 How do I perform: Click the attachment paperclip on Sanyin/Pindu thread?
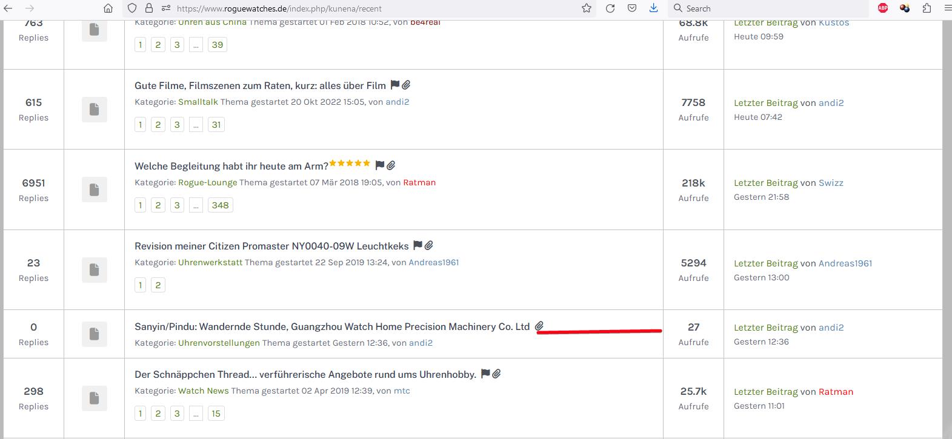(x=539, y=326)
